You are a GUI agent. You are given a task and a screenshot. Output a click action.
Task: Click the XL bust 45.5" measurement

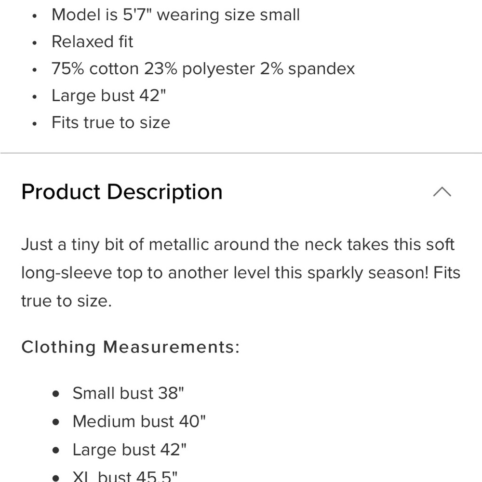tap(125, 476)
